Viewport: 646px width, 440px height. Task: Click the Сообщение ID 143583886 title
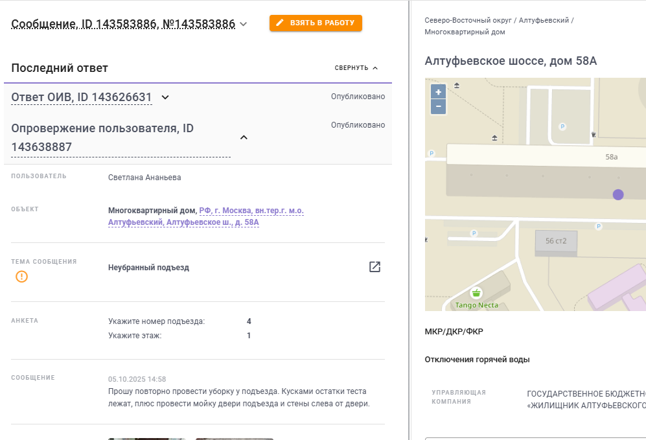123,25
